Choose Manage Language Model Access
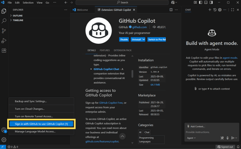Viewport: 241px width, 149px height. coord(41,131)
